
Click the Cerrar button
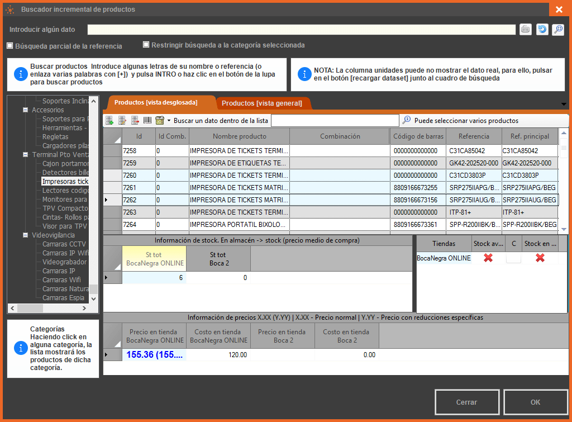pos(466,402)
